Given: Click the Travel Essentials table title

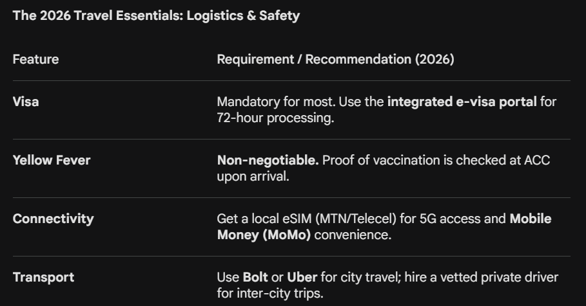Looking at the screenshot, I should pyautogui.click(x=156, y=16).
